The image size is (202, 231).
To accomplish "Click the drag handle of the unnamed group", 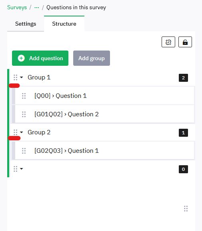I will coord(16,169).
